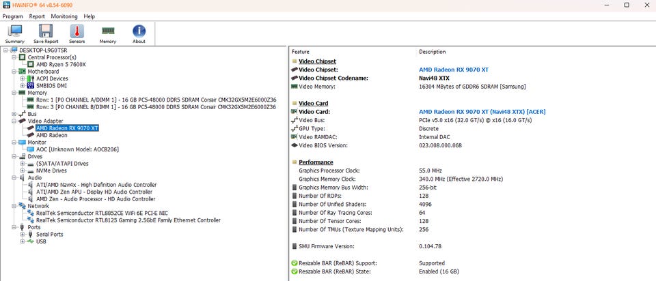Expand the NVMe Drives node
656x281 pixels.
pyautogui.click(x=22, y=171)
